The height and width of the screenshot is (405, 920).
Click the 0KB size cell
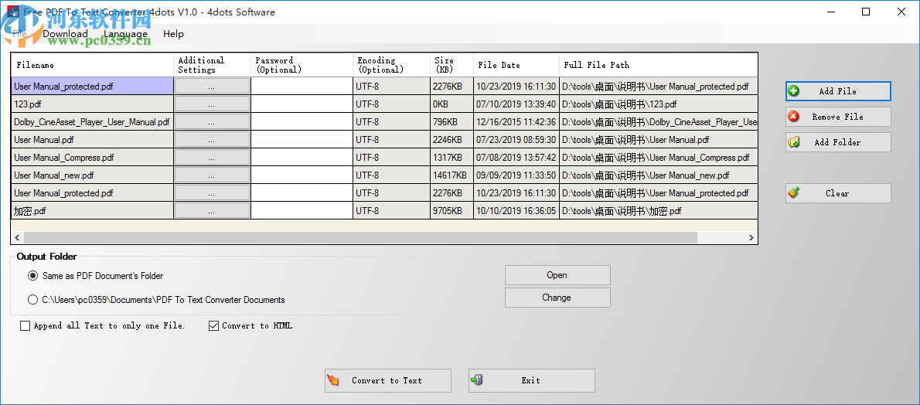point(451,104)
